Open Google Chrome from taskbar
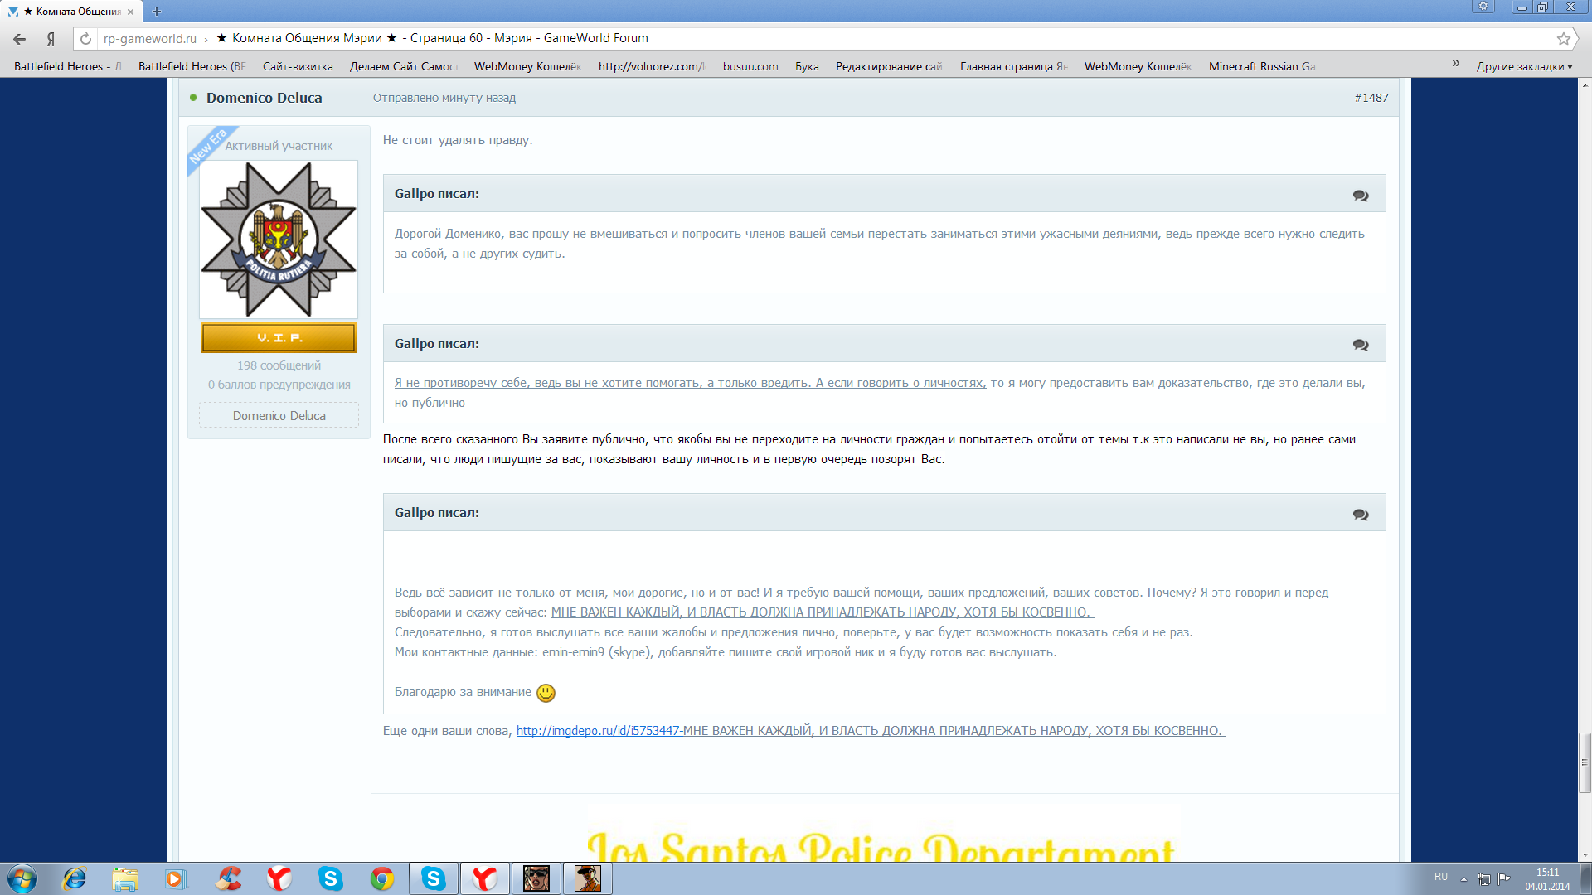 coord(382,878)
